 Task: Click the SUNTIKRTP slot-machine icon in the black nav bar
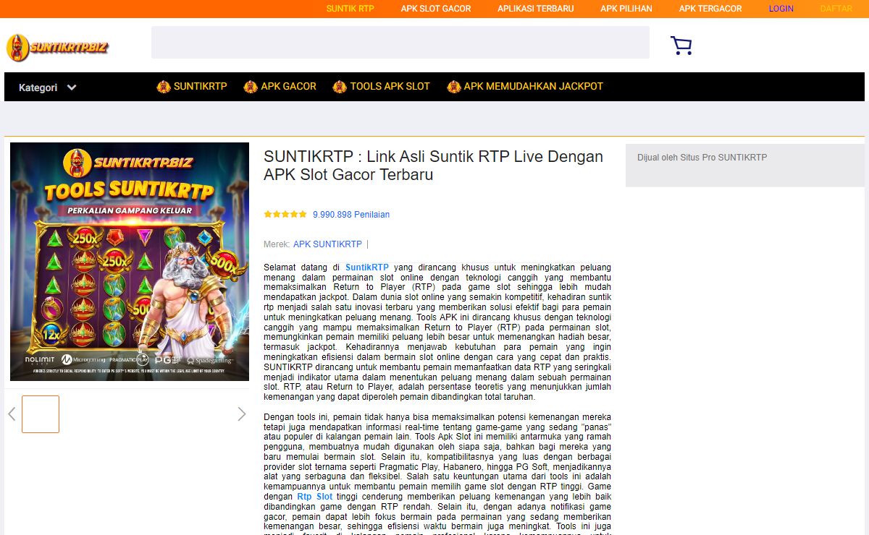pos(164,87)
